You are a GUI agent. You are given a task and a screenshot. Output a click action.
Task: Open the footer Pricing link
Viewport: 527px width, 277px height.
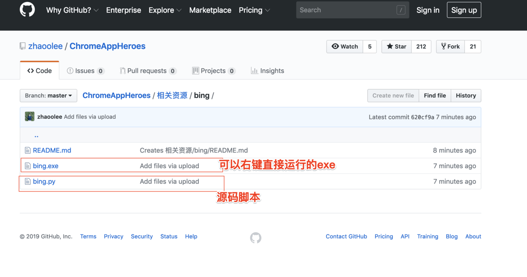coord(384,236)
